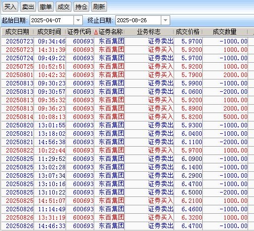Sort by the 成交时间 column header
This screenshot has height=231, width=254.
click(x=49, y=32)
